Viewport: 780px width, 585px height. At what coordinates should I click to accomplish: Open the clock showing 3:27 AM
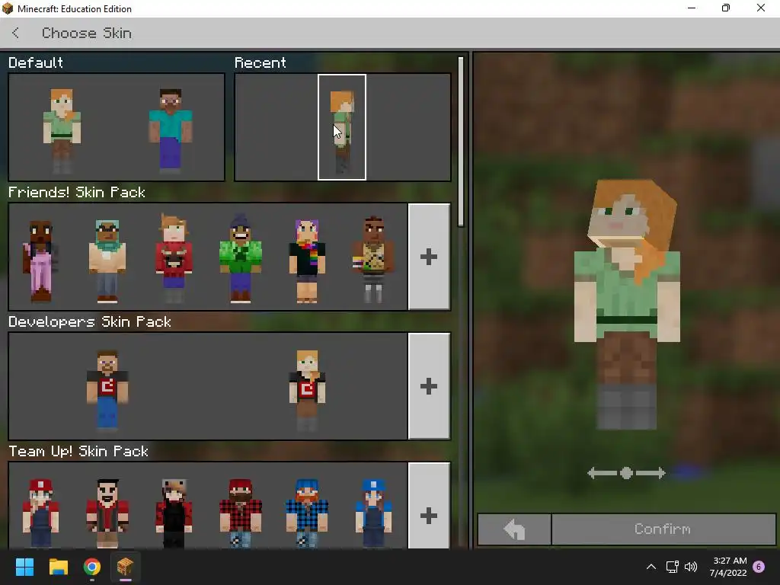coord(728,567)
